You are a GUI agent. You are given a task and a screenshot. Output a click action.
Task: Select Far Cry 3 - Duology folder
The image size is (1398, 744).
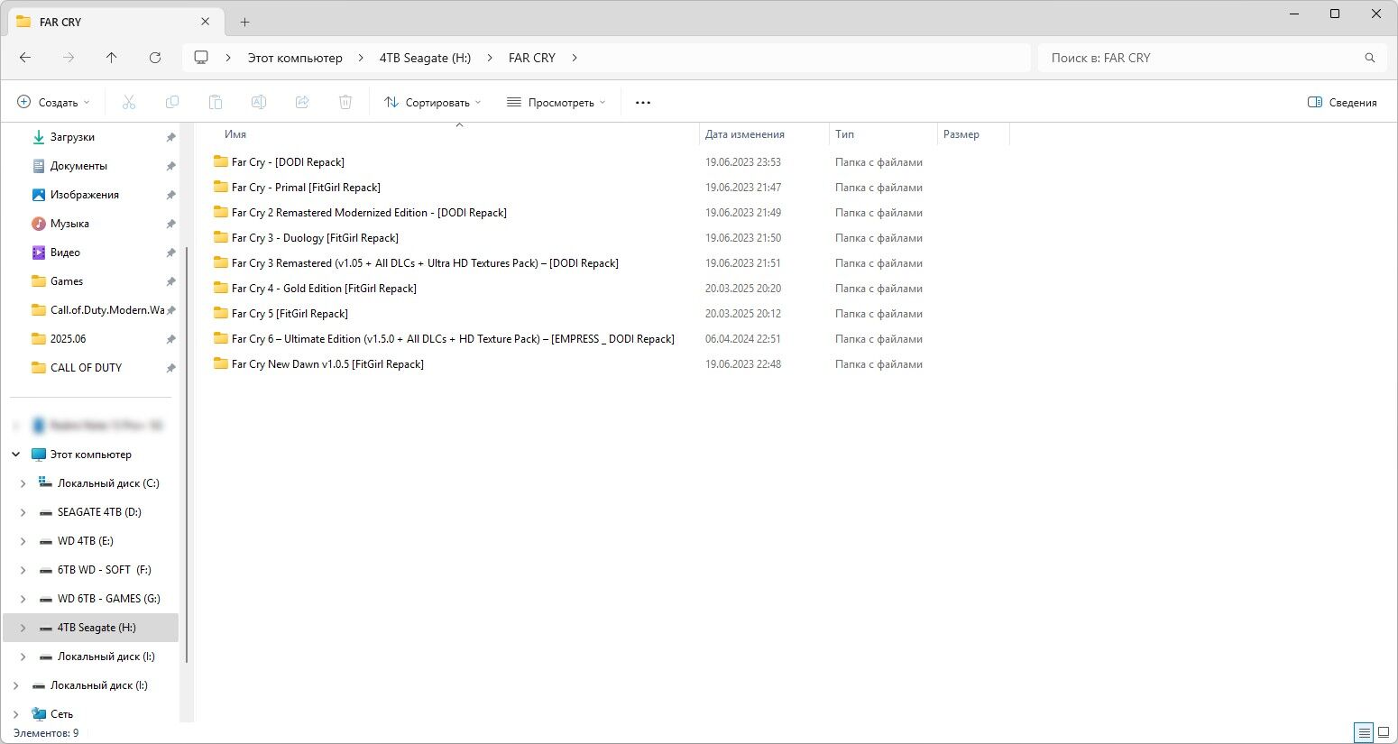[315, 238]
